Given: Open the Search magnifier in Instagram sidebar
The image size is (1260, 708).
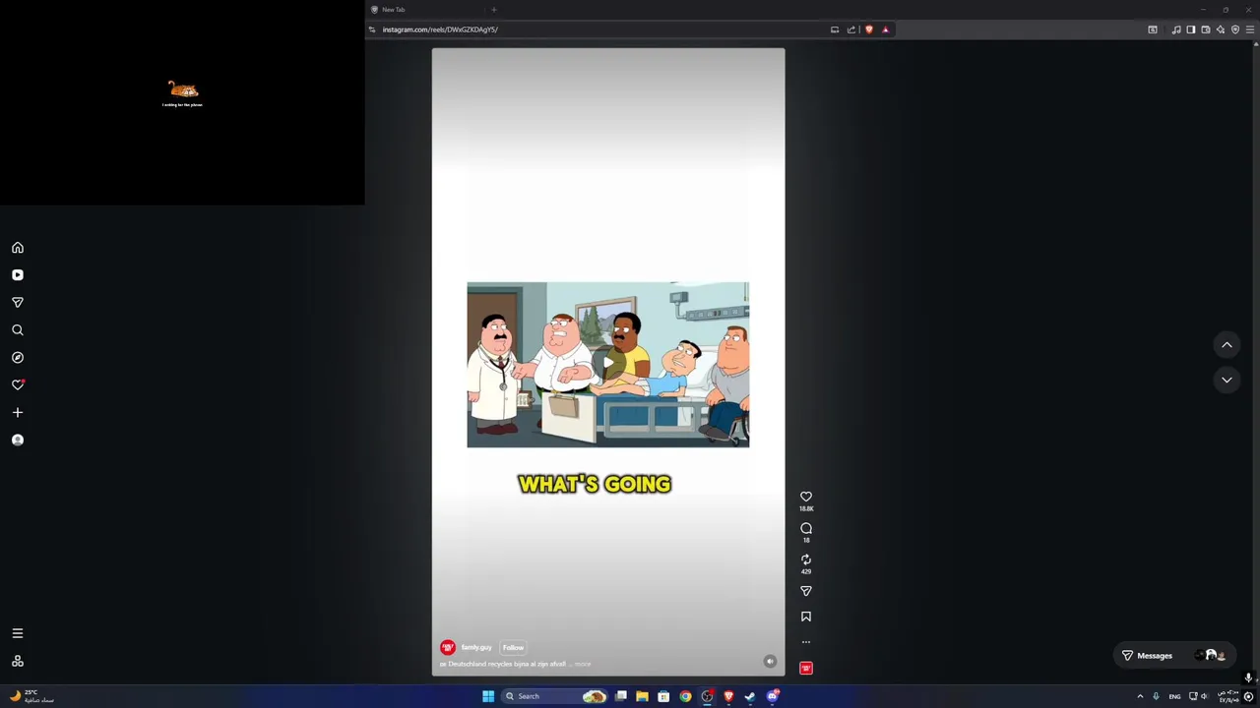Looking at the screenshot, I should point(18,330).
